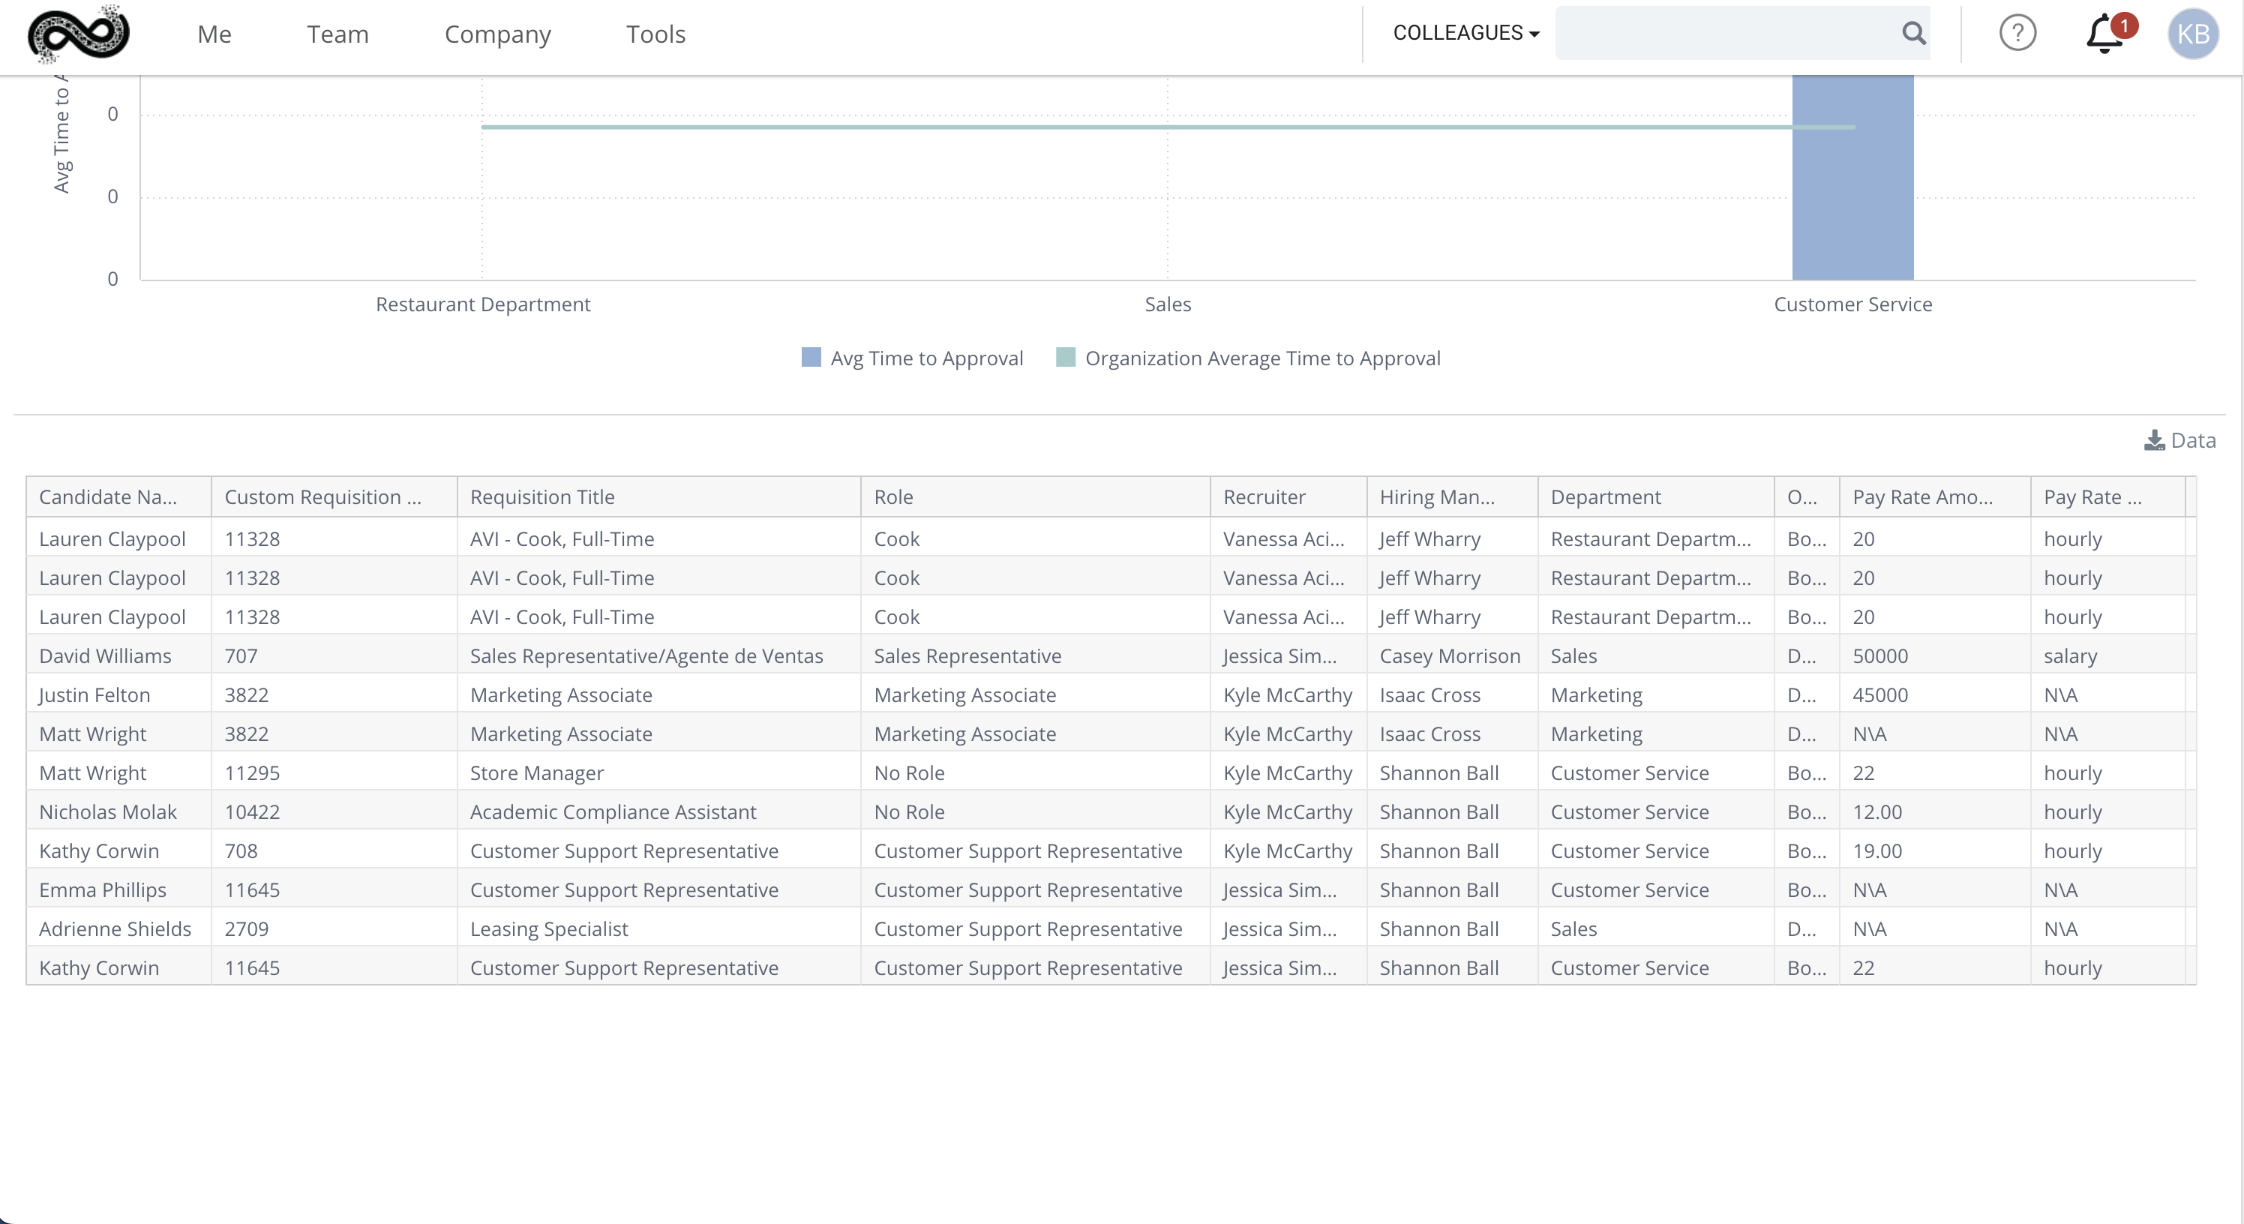Click the infinity logo home icon

(79, 34)
